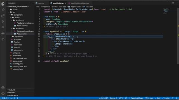Click the Explorer more actions ellipsis
This screenshot has width=179, height=100.
[x=32, y=3]
